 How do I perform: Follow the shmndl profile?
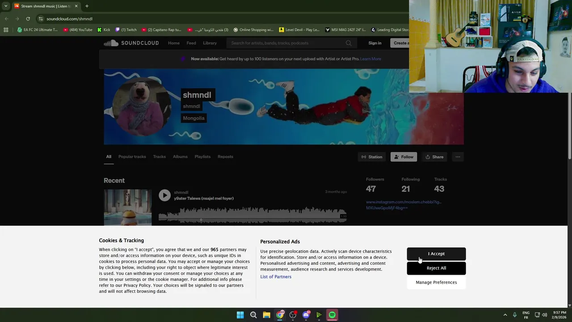(404, 157)
